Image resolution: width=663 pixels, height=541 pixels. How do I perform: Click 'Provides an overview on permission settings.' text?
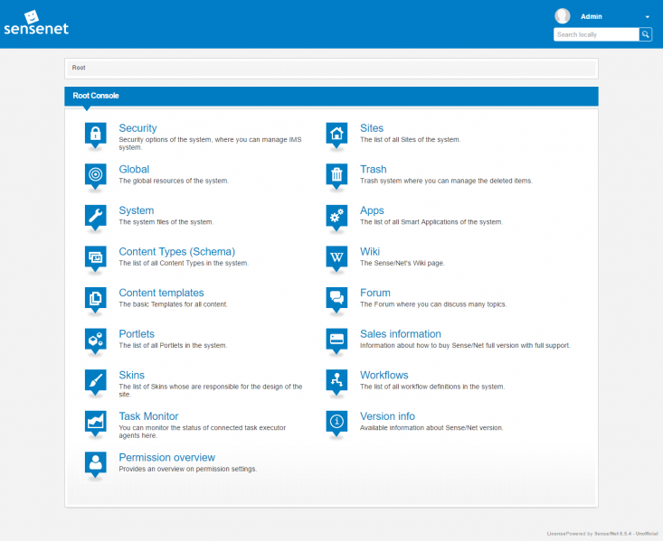[188, 469]
